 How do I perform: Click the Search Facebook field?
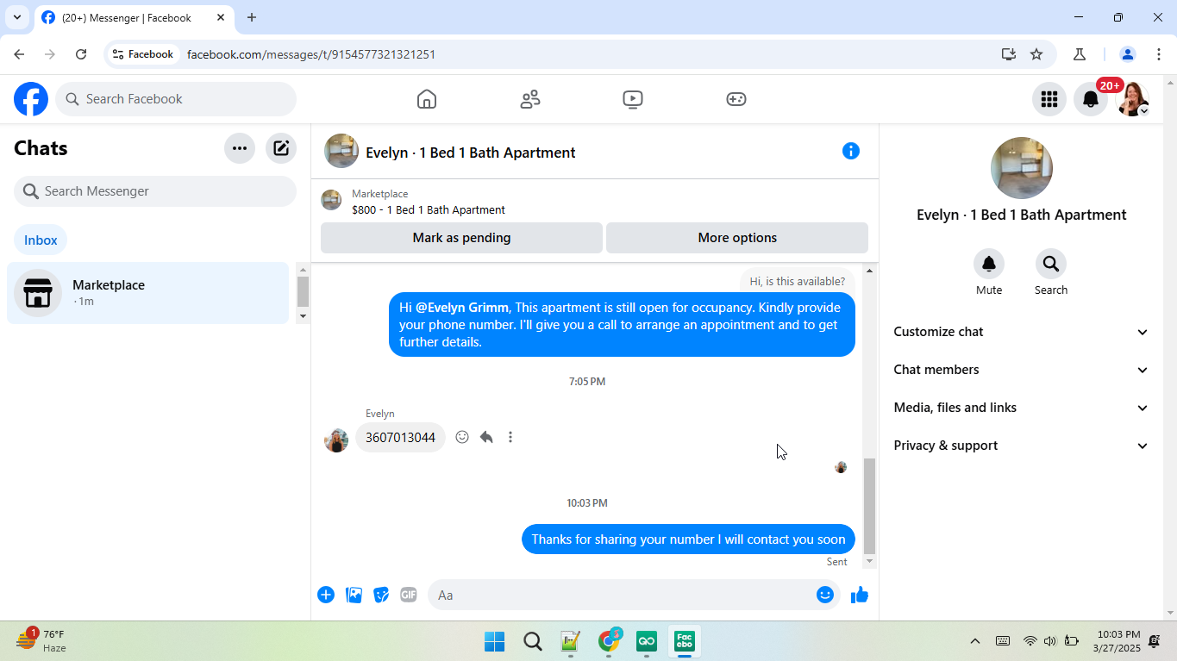[x=176, y=99]
